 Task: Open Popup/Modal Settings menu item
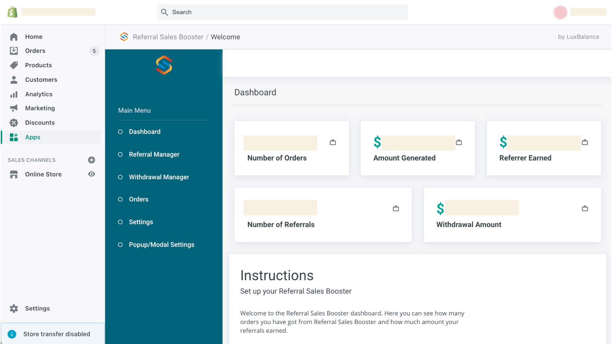pyautogui.click(x=161, y=245)
